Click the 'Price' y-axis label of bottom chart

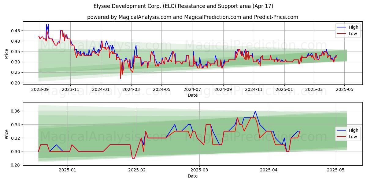tap(7, 134)
